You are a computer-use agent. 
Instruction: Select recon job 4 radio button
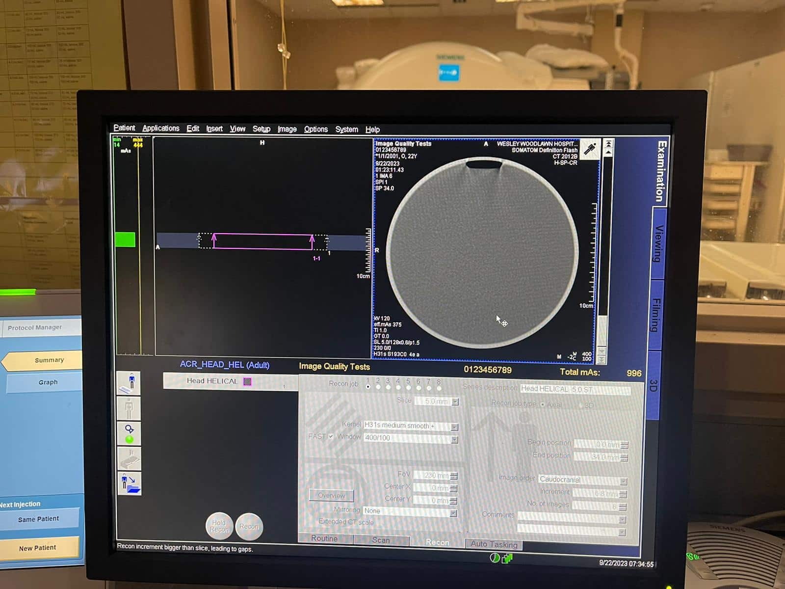[398, 388]
